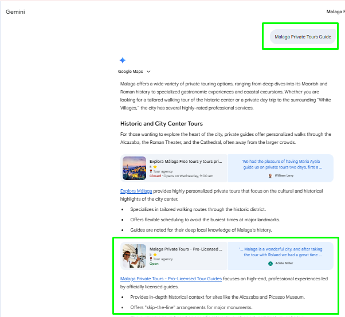Click Malaga Private Tours agency pin icon
The image size is (345, 317).
tap(151, 259)
